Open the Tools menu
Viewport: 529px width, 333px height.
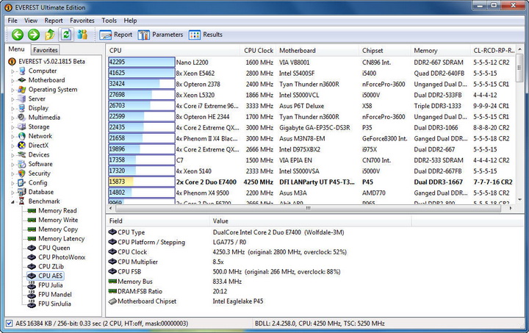pyautogui.click(x=109, y=21)
